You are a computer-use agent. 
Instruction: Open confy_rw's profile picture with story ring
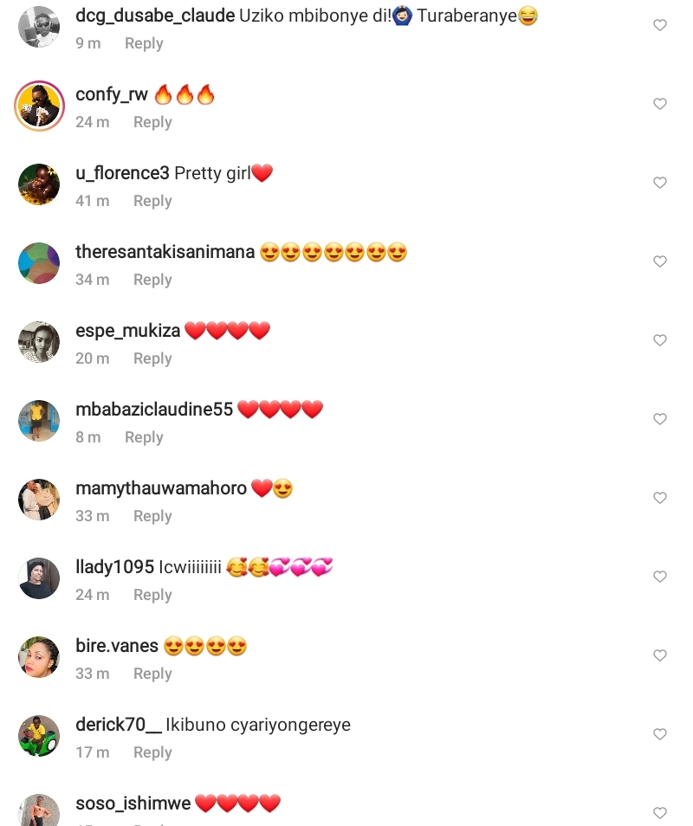tap(39, 106)
